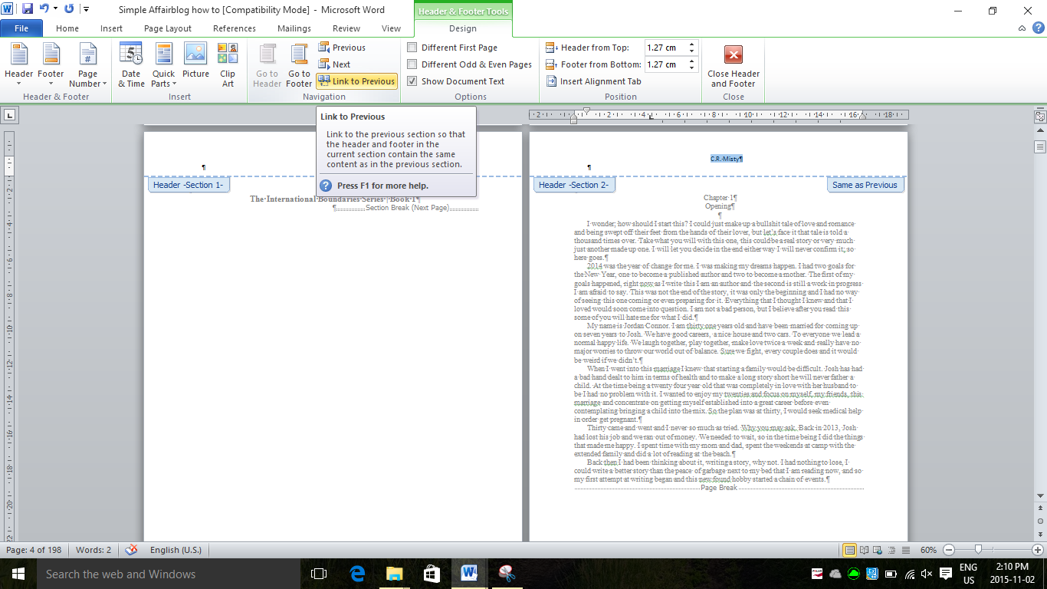Screen dimensions: 1047x589
Task: Insert Clip Art into the header
Action: (x=227, y=65)
